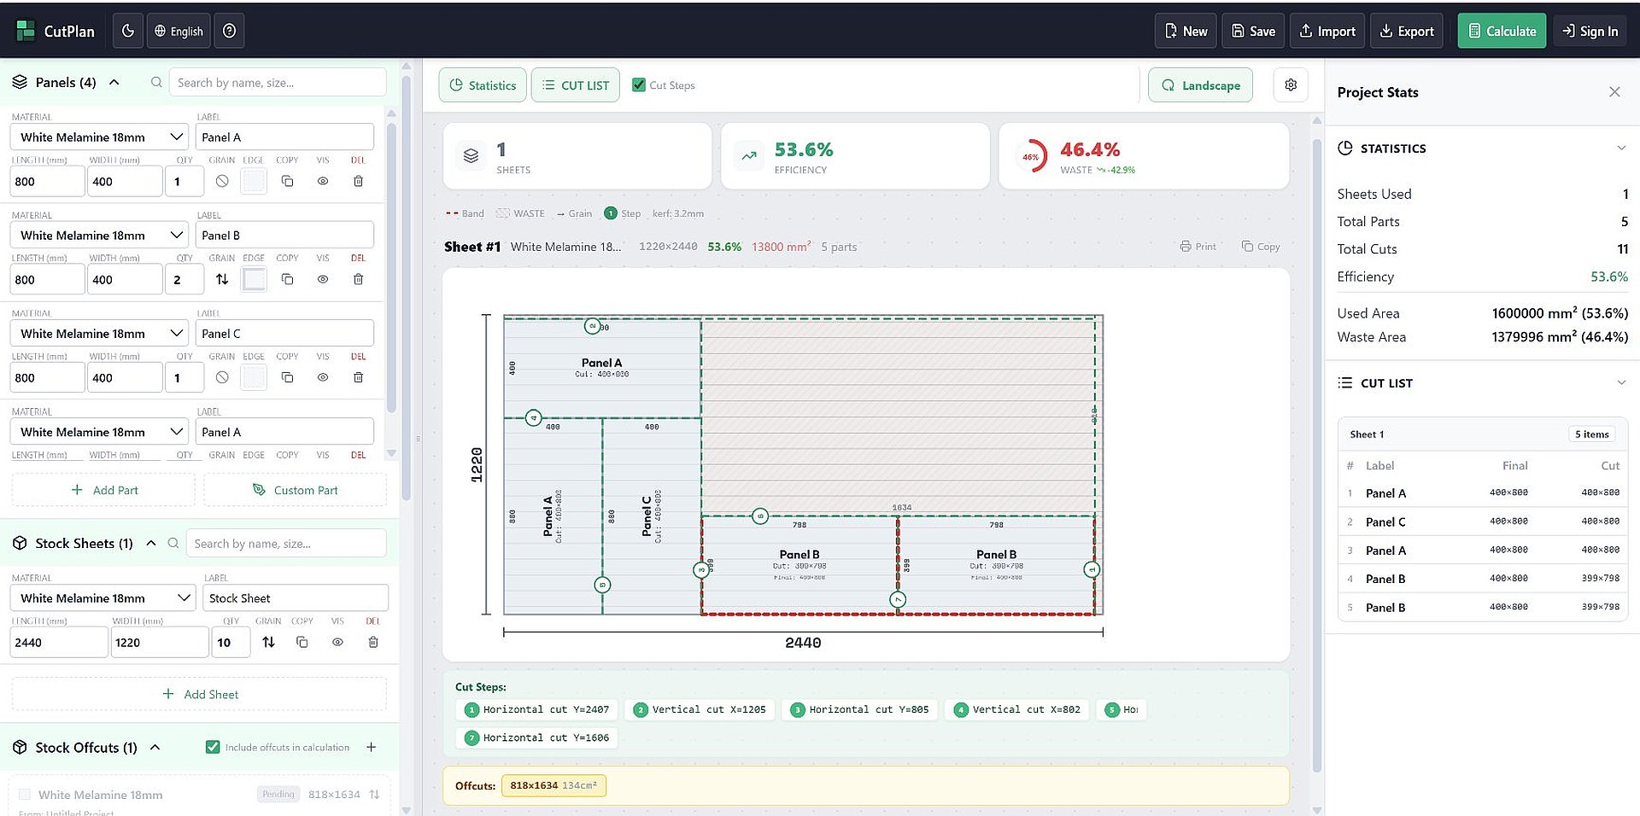This screenshot has width=1640, height=816.
Task: Collapse the STATISTICS section chevron
Action: [x=1621, y=148]
